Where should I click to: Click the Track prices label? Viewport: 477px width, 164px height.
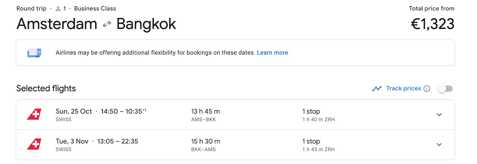pos(404,88)
